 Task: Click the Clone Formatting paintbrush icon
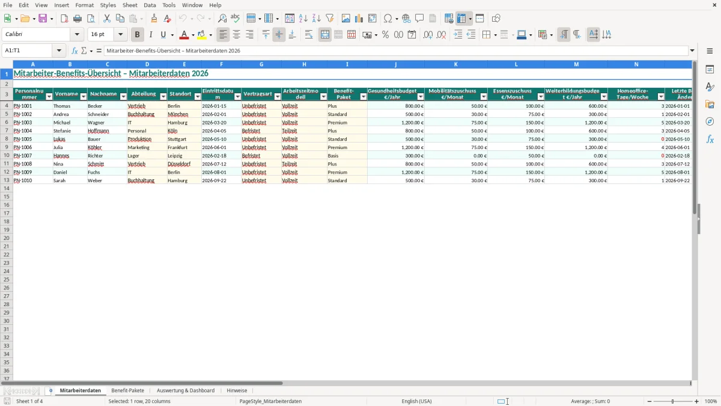[154, 19]
